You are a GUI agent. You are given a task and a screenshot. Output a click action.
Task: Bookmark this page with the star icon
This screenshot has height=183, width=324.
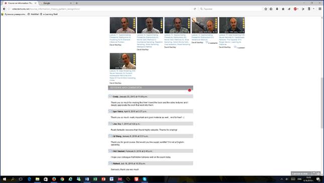pyautogui.click(x=266, y=9)
